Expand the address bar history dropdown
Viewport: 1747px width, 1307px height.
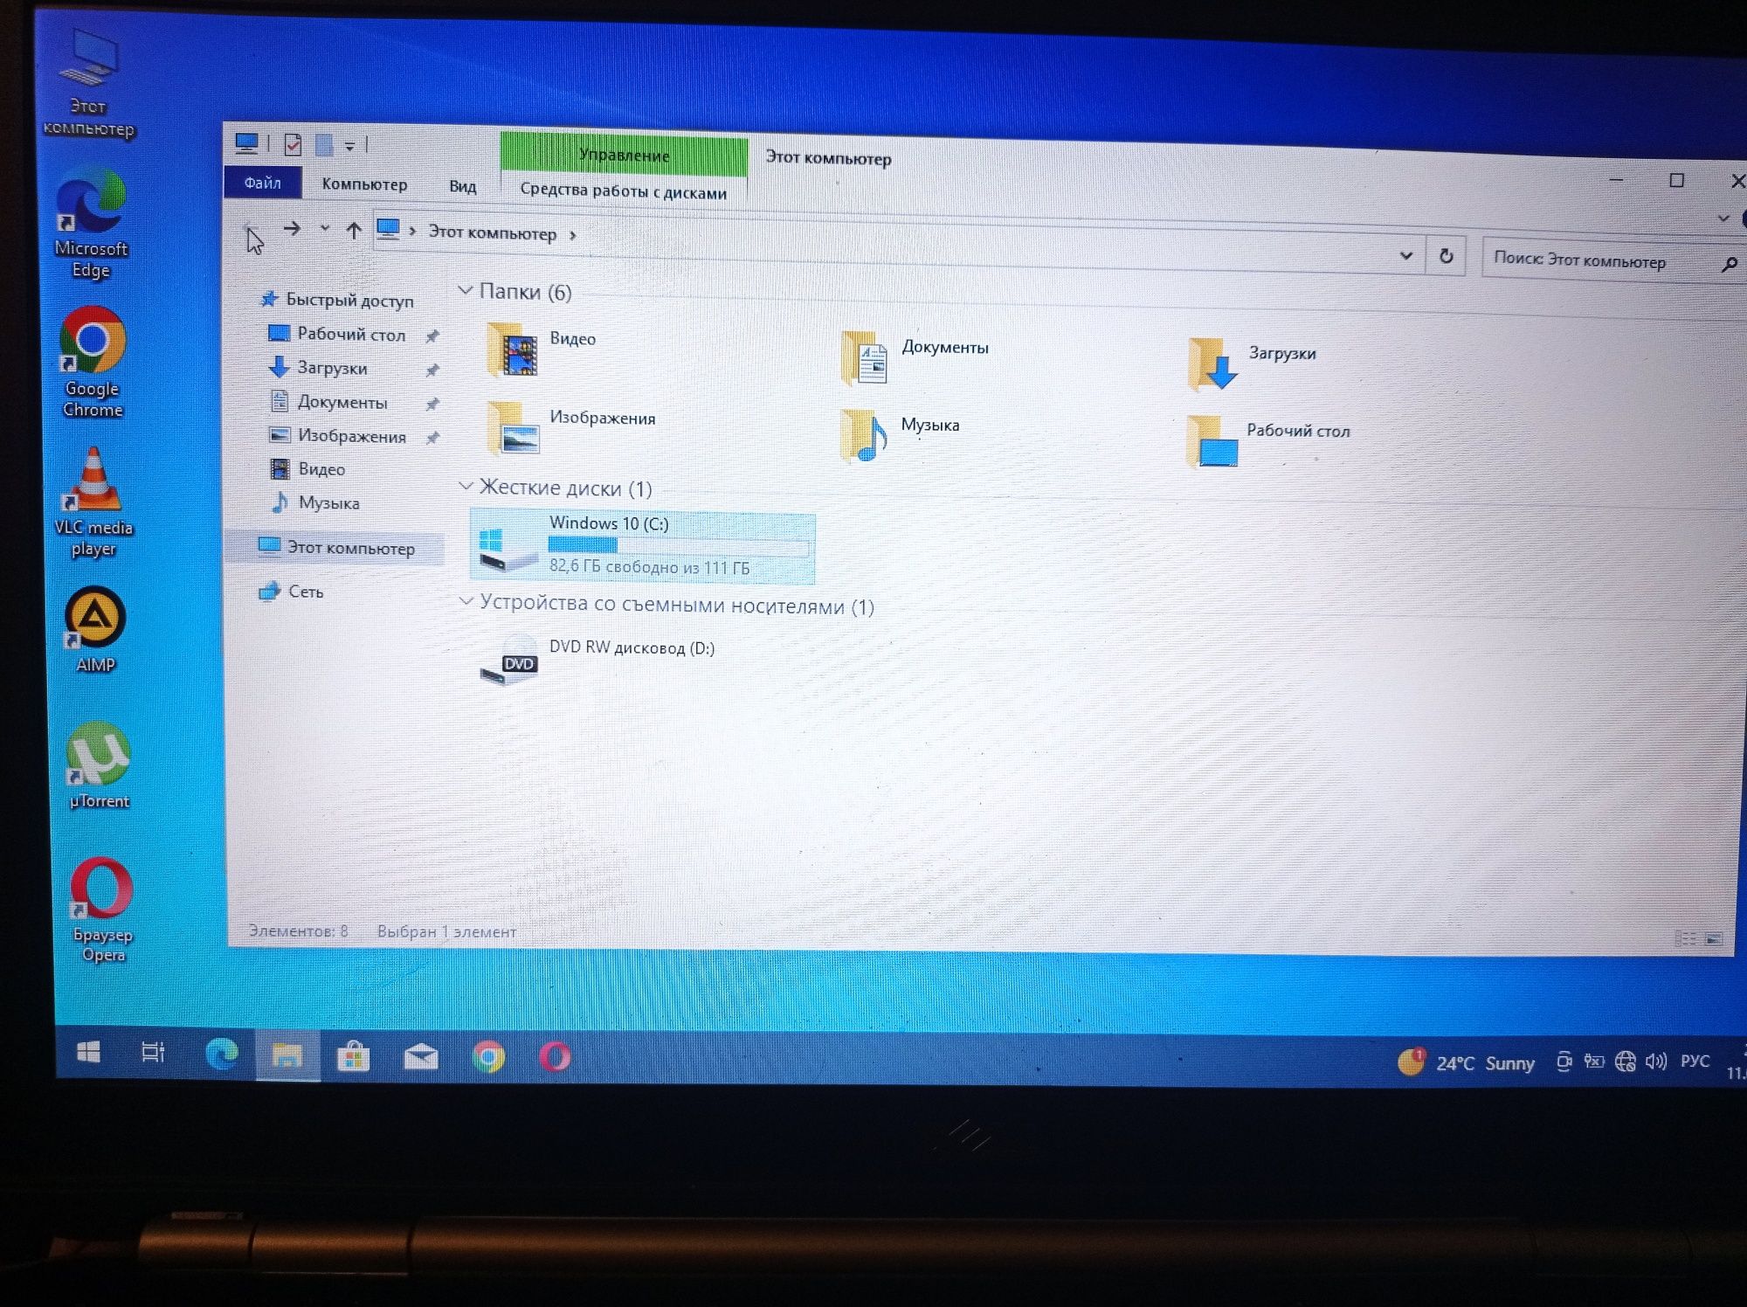pyautogui.click(x=1406, y=255)
